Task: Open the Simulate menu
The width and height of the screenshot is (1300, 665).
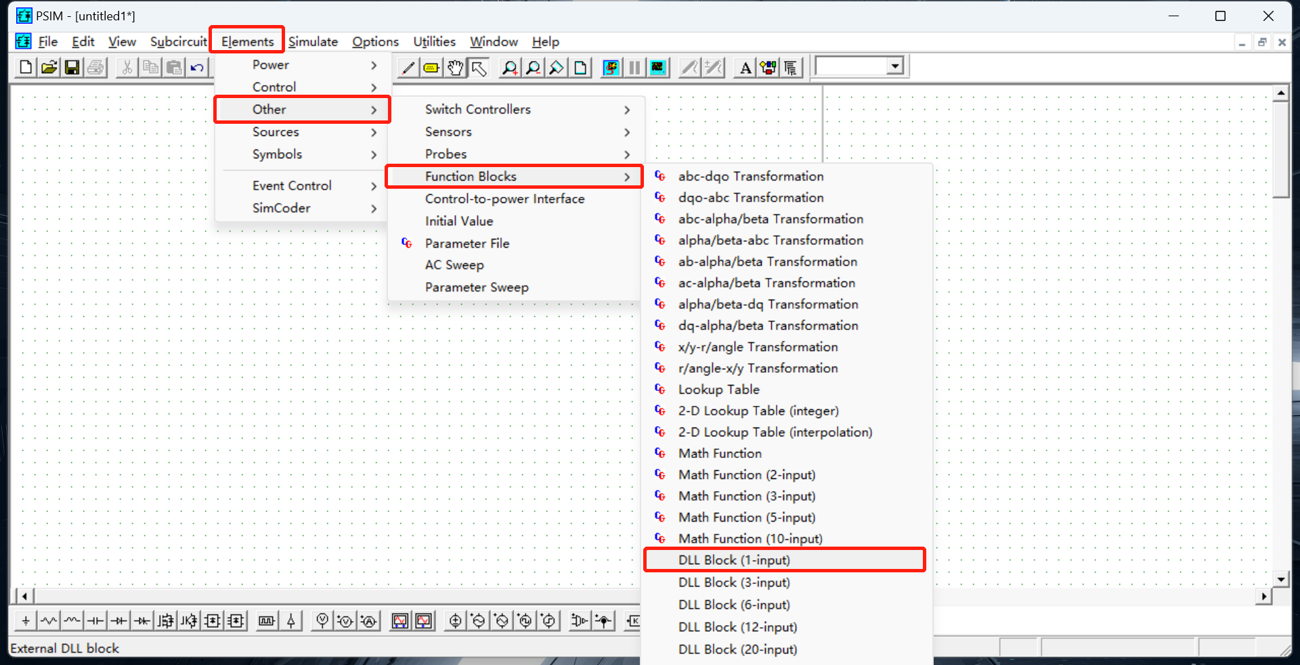Action: [x=313, y=42]
